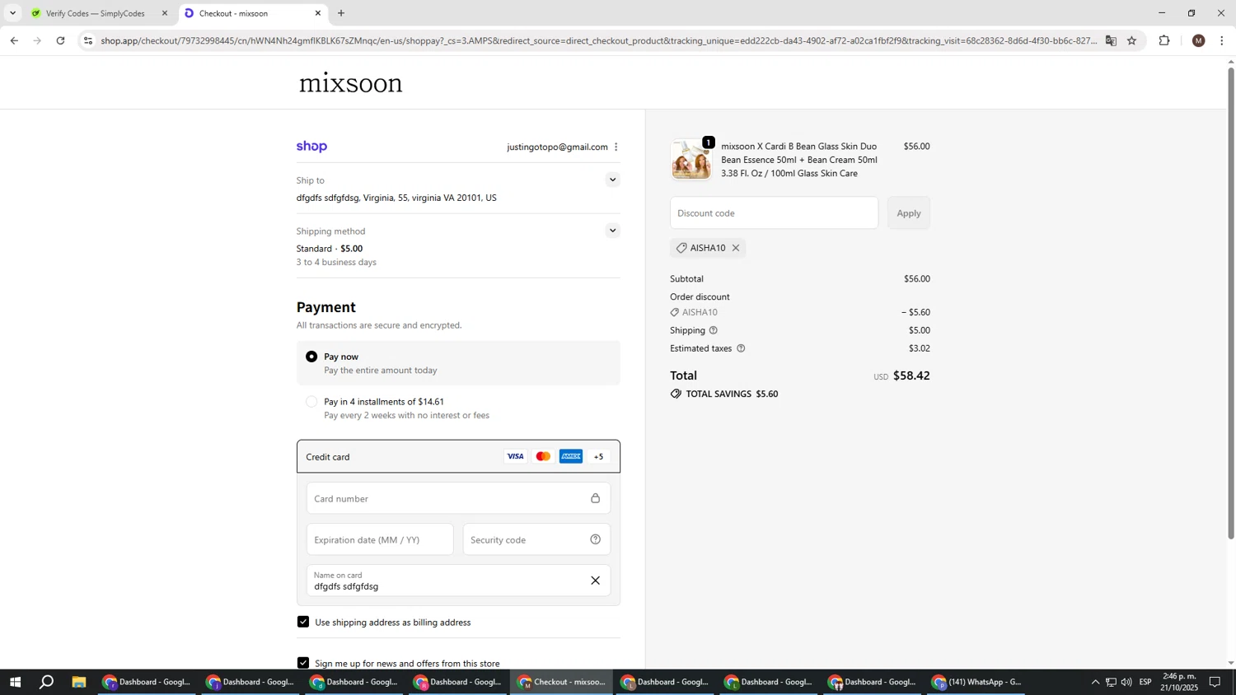Open the notifications center icon
Image resolution: width=1236 pixels, height=695 pixels.
[x=1215, y=682]
